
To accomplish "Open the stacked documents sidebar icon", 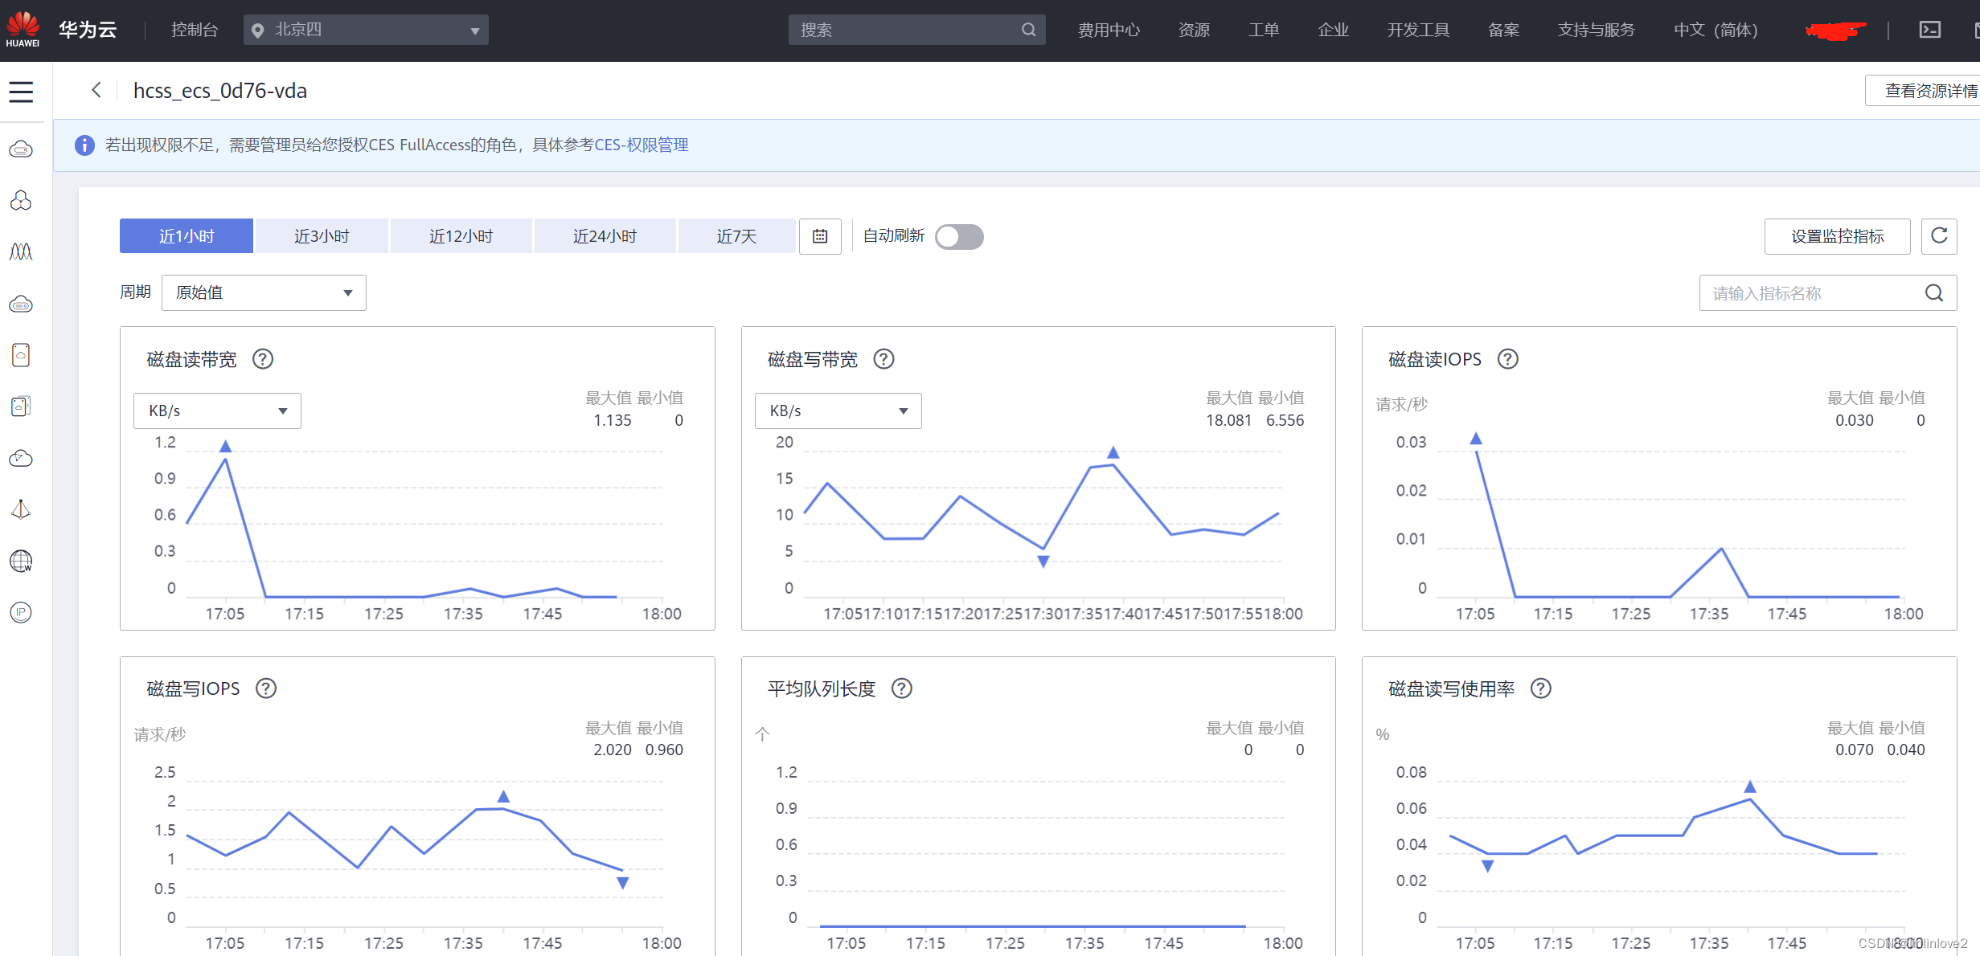I will pos(21,407).
